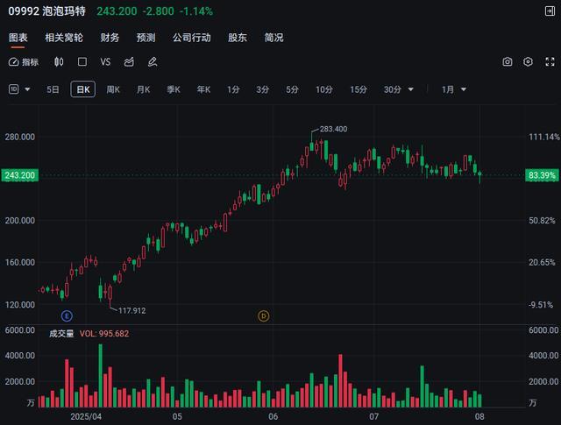This screenshot has width=561, height=425.
Task: Take a chart screenshot with camera icon
Action: (x=508, y=62)
